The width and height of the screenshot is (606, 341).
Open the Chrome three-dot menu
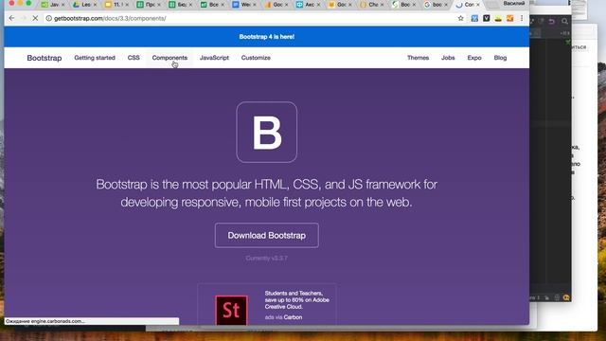point(522,18)
